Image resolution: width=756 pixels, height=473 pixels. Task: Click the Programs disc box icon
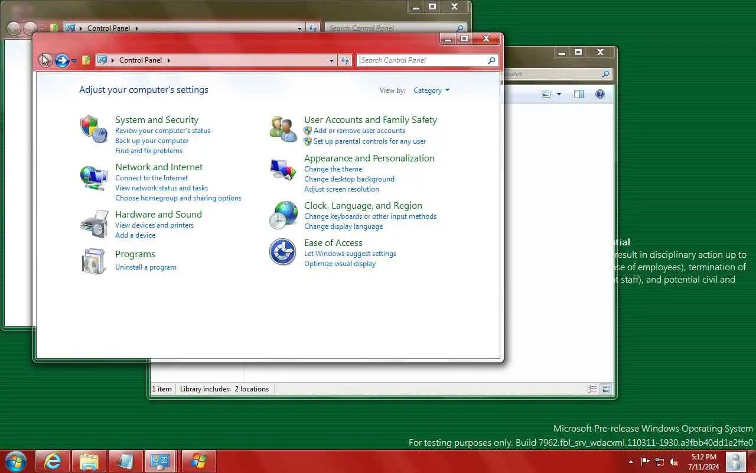coord(94,261)
